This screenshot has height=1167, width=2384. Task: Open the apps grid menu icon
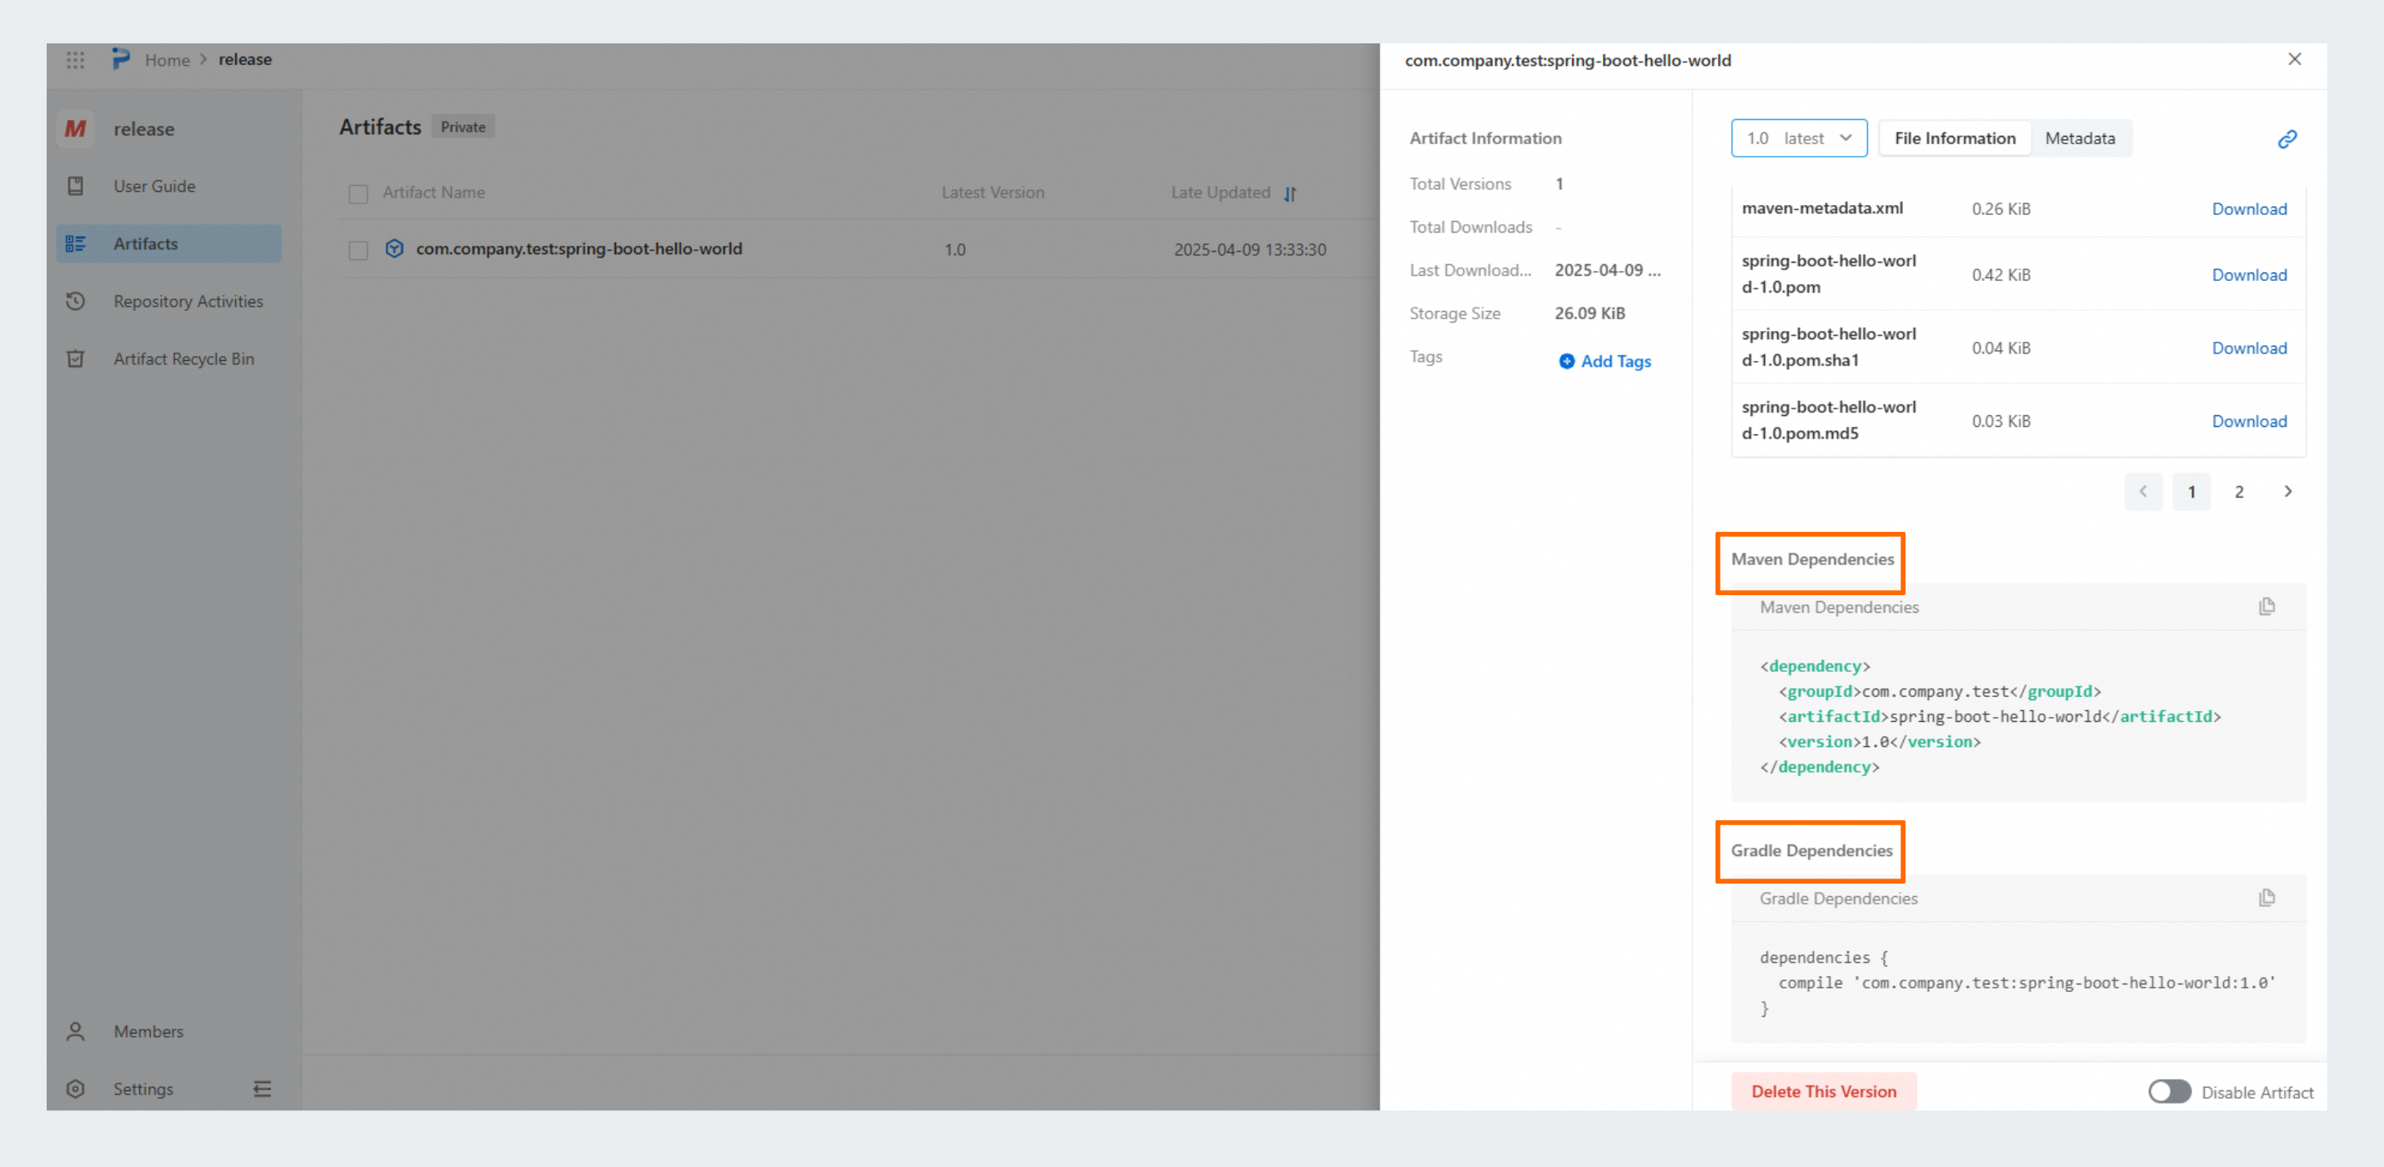tap(76, 60)
